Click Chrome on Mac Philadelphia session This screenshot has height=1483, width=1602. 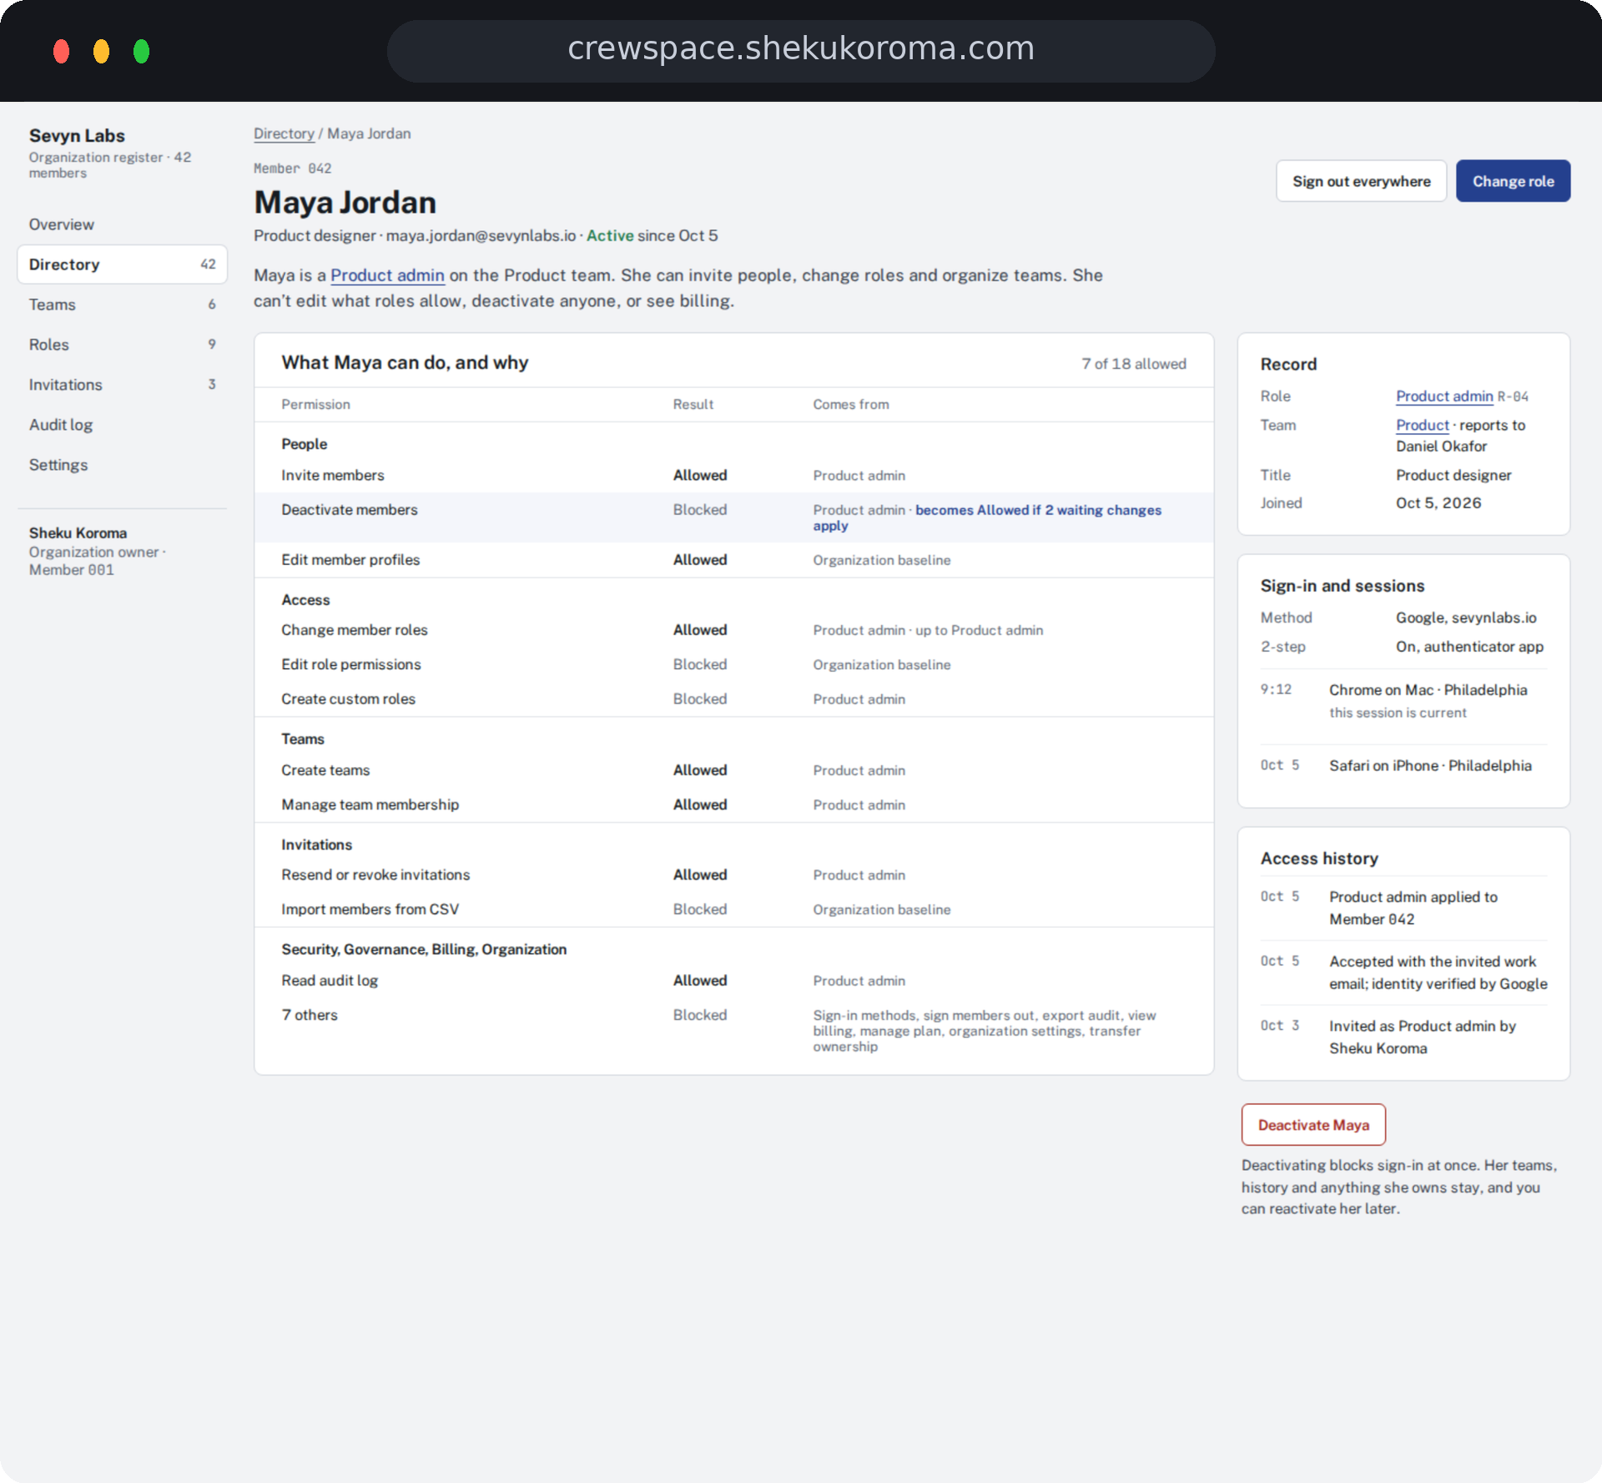click(1403, 701)
